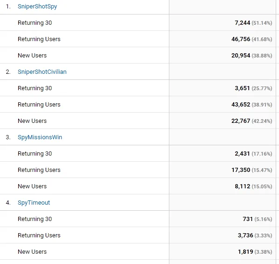This screenshot has height=264, width=279.
Task: Open the SniperShotSpy event link
Action: point(37,7)
